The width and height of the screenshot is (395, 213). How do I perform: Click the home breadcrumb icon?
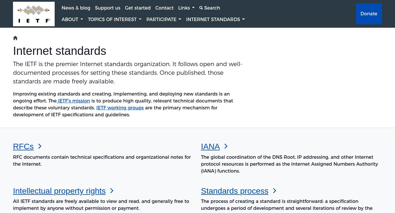pos(15,38)
